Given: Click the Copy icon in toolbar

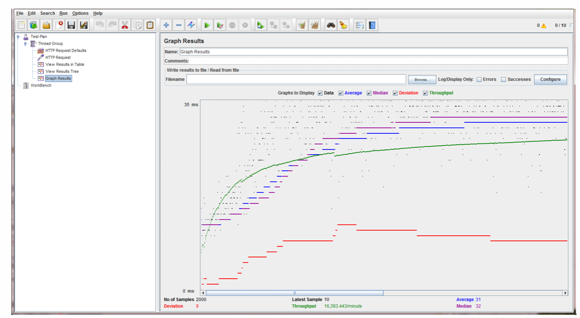Looking at the screenshot, I should tap(137, 25).
